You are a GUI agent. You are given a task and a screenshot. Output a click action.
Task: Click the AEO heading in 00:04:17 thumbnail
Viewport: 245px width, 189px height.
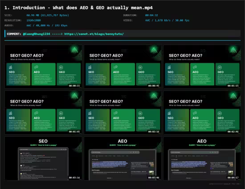tap(202, 141)
